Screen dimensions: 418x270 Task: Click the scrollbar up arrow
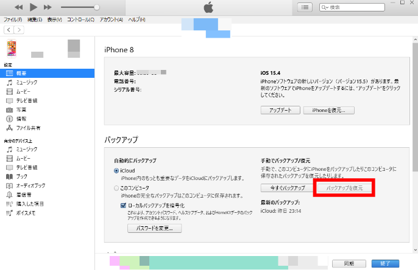(x=415, y=40)
